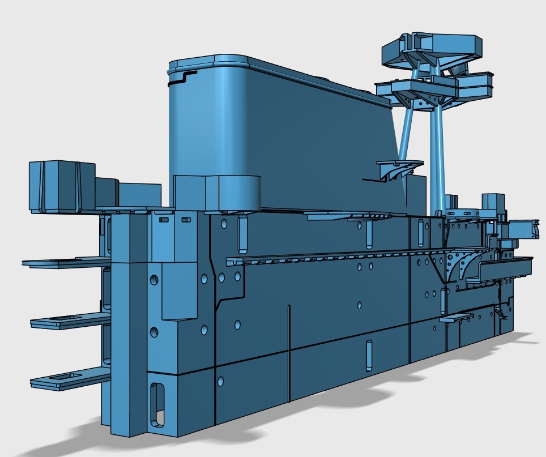Select the ribbed box structure at upper left

click(62, 186)
